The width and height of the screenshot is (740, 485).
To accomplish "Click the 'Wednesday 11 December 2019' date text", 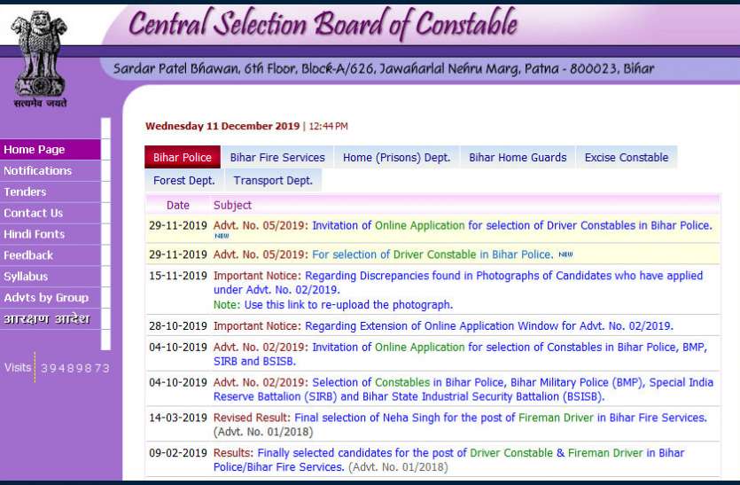I will point(222,126).
